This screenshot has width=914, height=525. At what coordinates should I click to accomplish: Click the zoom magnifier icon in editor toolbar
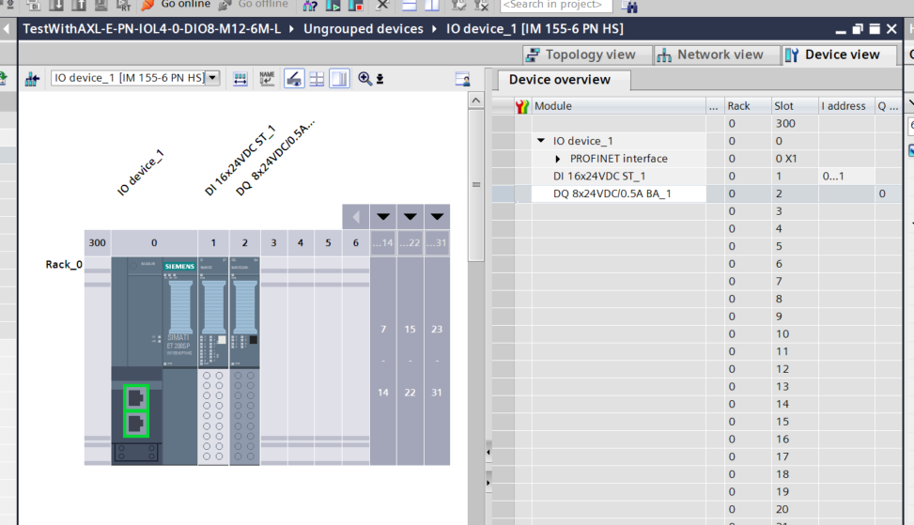coord(365,79)
